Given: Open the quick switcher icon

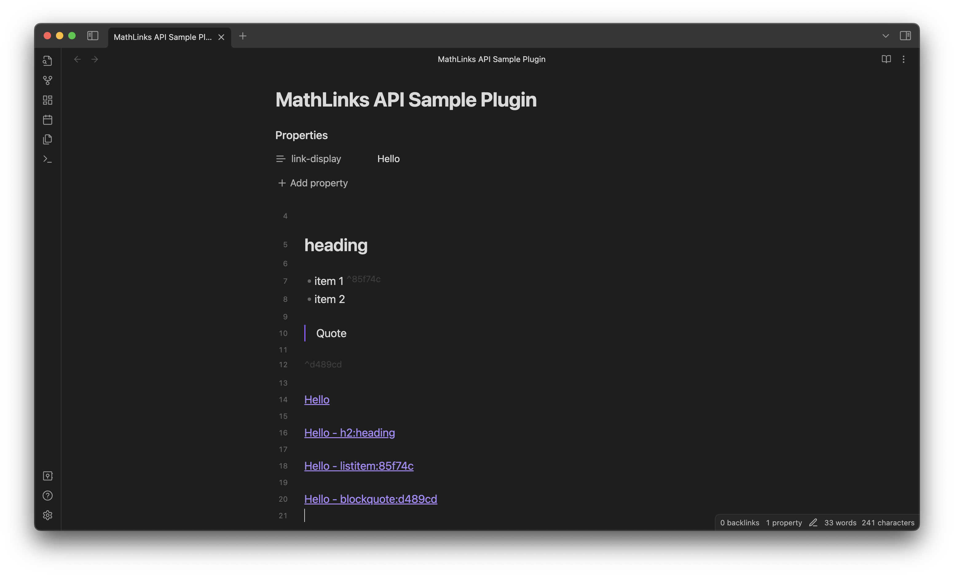Looking at the screenshot, I should click(x=48, y=61).
